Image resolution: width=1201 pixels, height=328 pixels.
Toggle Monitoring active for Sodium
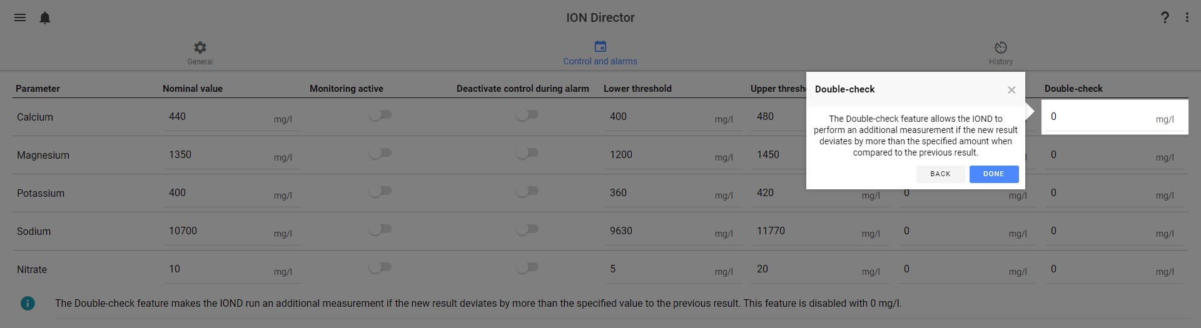380,229
